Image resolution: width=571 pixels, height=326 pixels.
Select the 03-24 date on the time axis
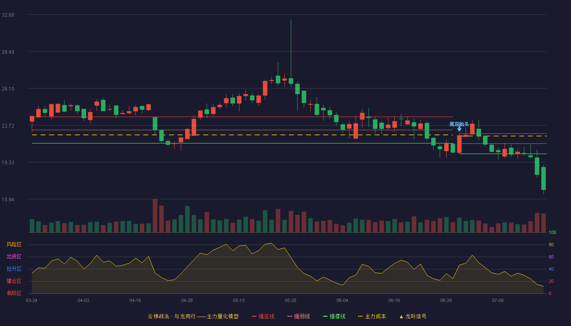[31, 300]
